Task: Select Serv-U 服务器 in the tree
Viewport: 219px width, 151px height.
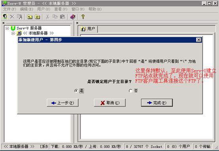Action: (x=29, y=28)
